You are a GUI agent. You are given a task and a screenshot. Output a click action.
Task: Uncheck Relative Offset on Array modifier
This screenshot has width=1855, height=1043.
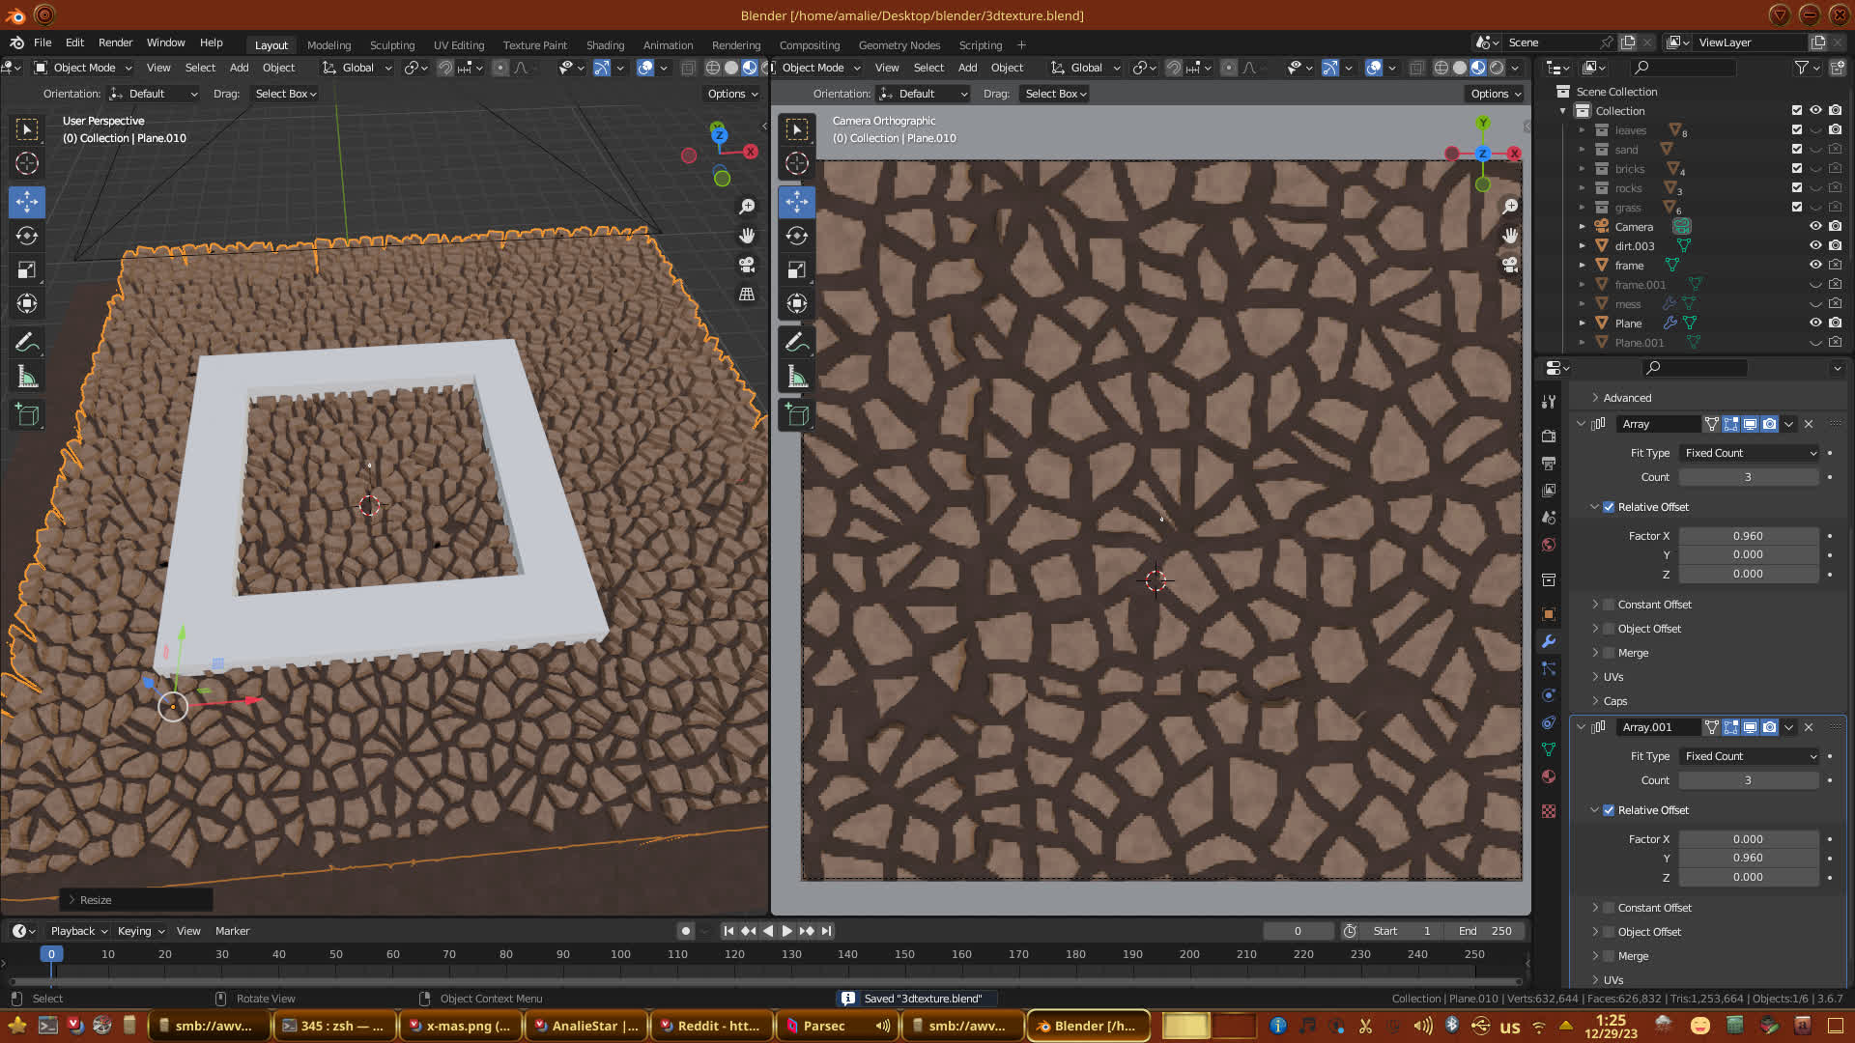click(1609, 507)
